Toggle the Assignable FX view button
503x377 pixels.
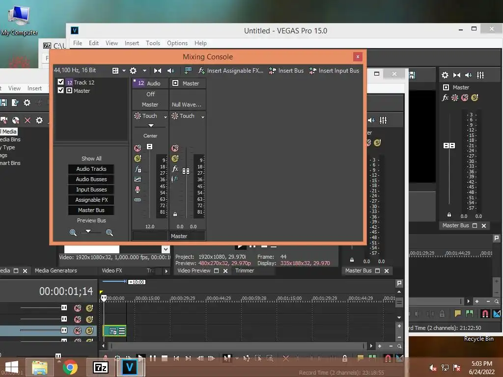(91, 200)
